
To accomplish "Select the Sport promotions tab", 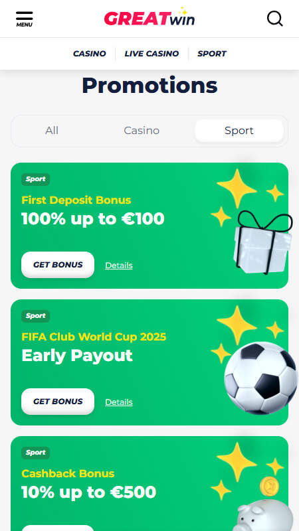I will [239, 131].
